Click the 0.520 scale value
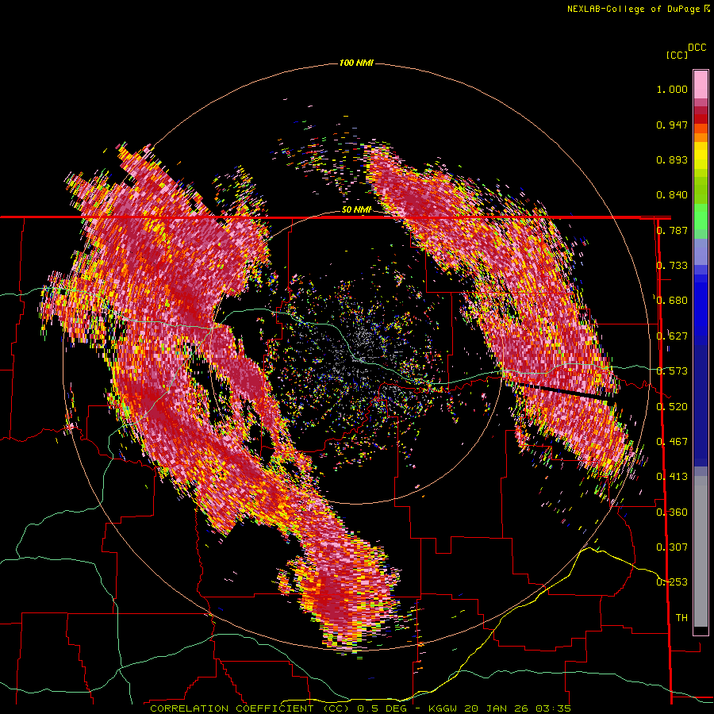The image size is (714, 714). pos(672,406)
